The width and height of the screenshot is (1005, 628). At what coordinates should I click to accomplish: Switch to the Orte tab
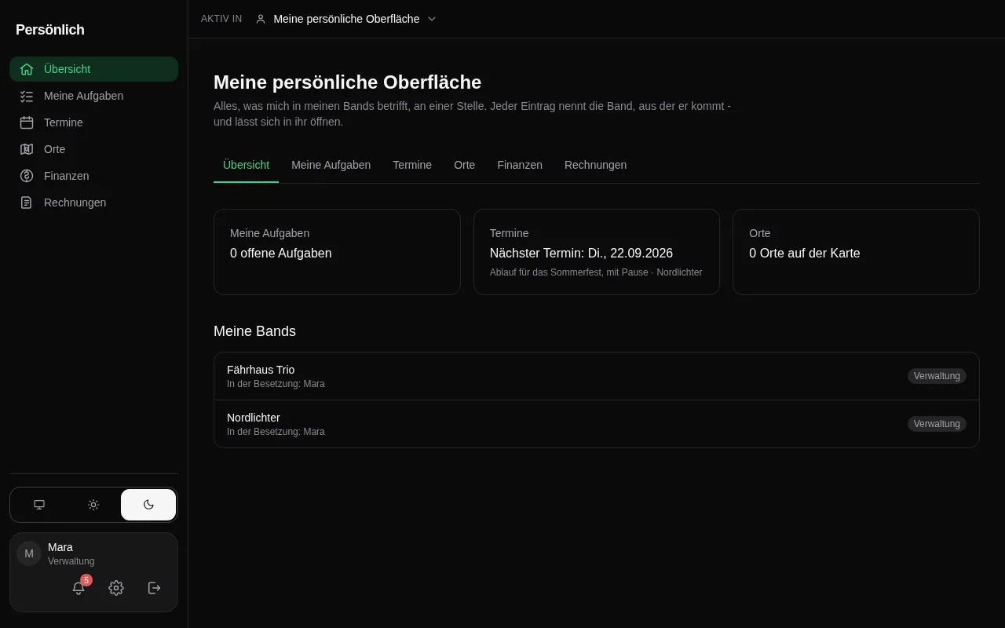click(464, 165)
